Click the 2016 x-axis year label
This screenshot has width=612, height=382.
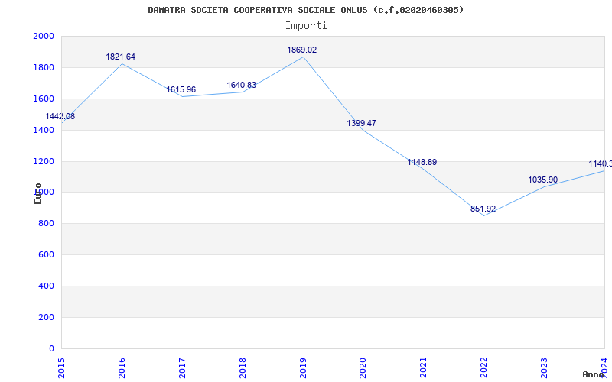pyautogui.click(x=122, y=367)
